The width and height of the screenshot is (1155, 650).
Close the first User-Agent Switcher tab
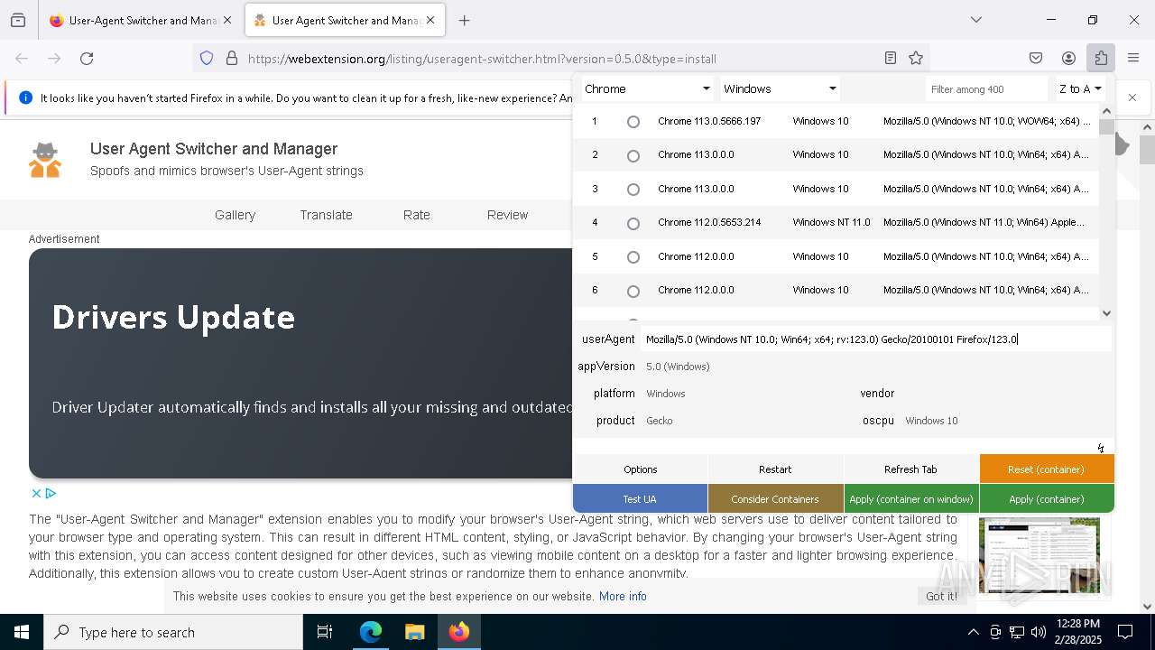tap(227, 20)
